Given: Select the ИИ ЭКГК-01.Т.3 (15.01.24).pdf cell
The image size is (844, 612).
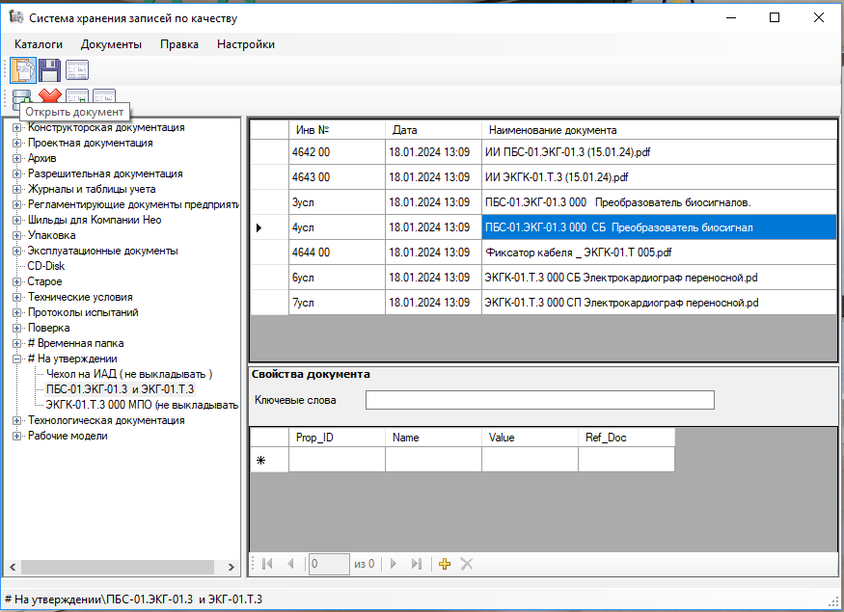Looking at the screenshot, I should click(x=659, y=177).
